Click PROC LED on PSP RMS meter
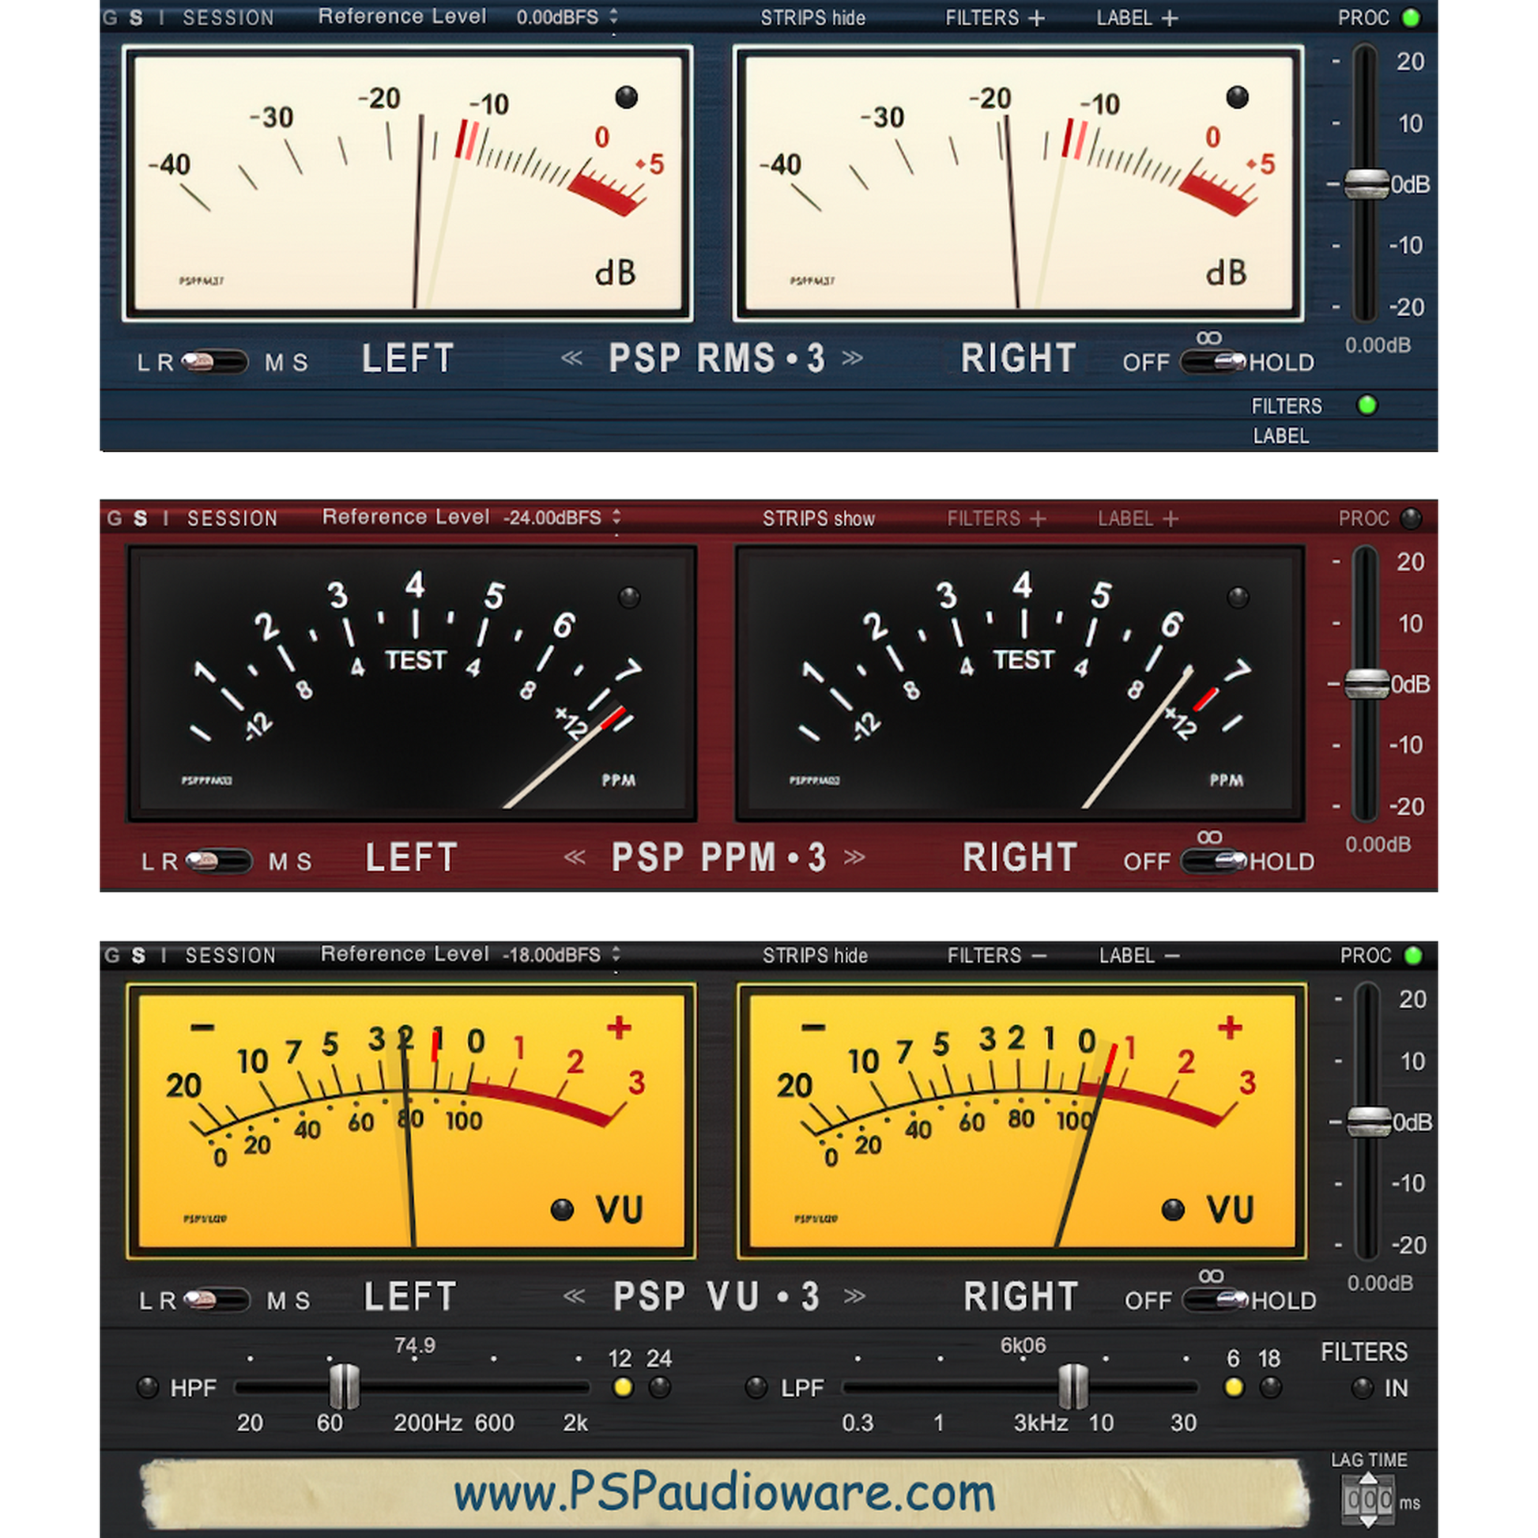The height and width of the screenshot is (1538, 1538). (x=1411, y=17)
